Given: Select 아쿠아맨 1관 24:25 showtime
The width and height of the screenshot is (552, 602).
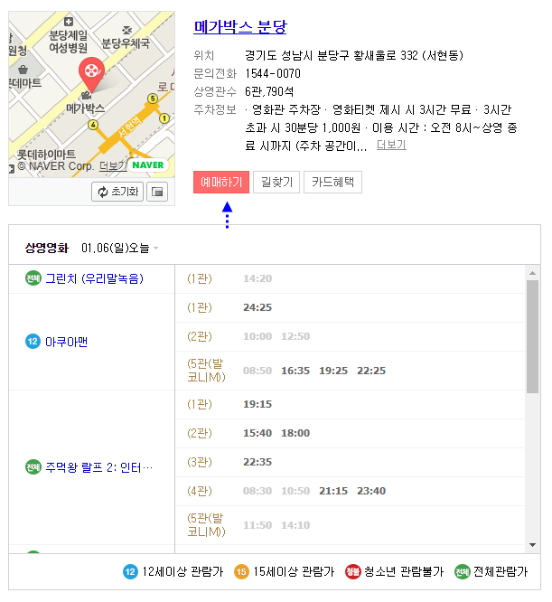Looking at the screenshot, I should click(257, 307).
